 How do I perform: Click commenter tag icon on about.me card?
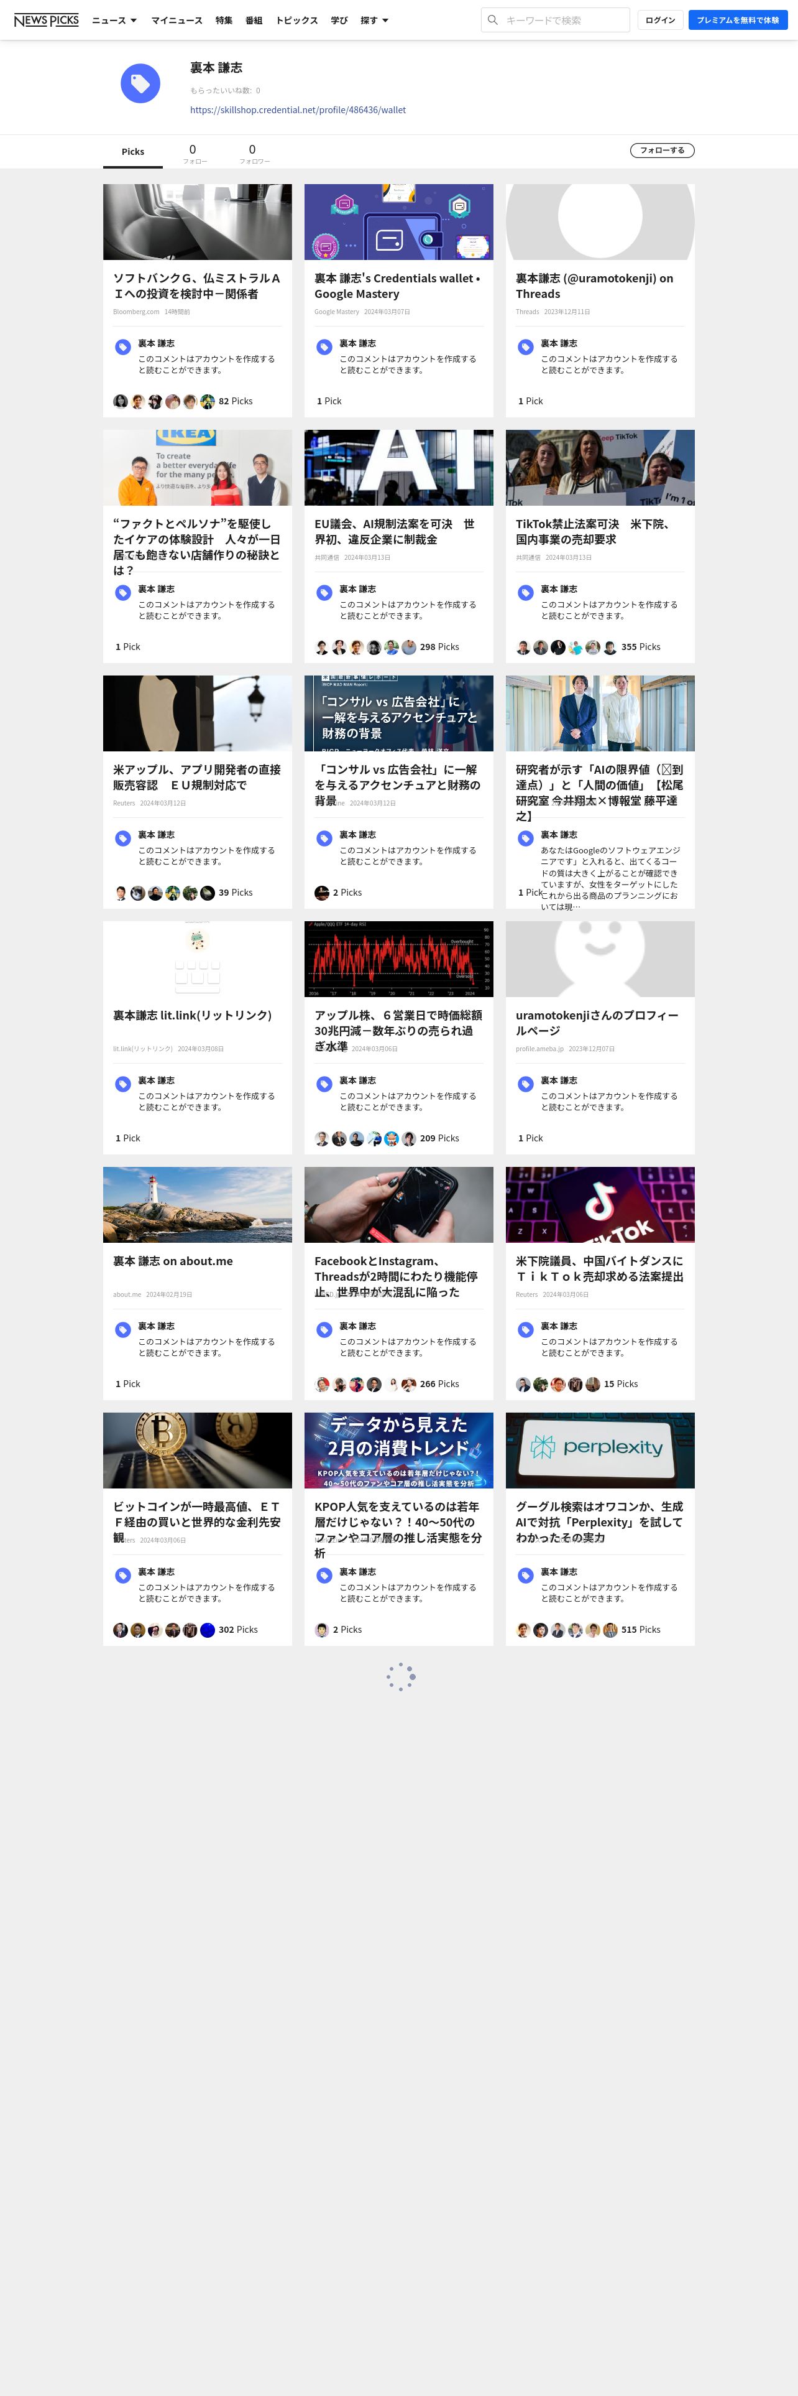point(122,1329)
